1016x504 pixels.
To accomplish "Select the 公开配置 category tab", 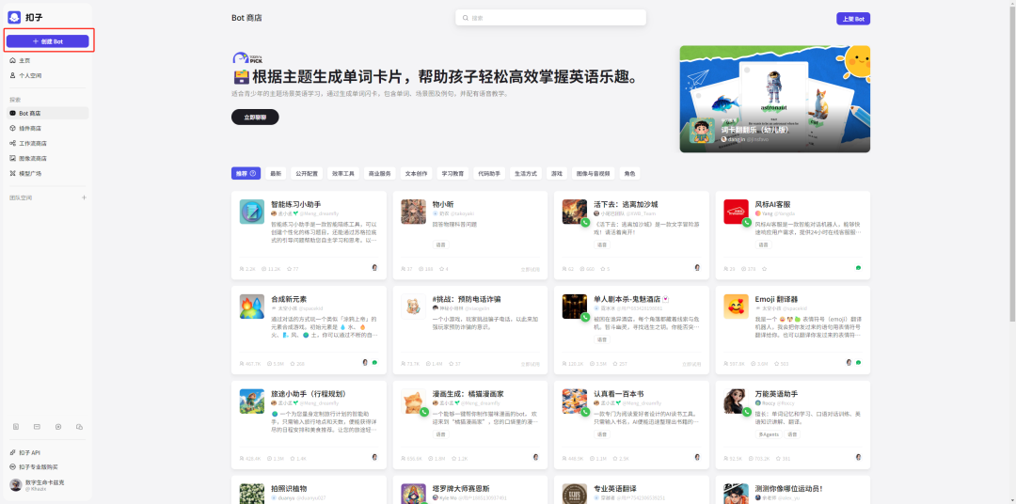I will tap(307, 174).
